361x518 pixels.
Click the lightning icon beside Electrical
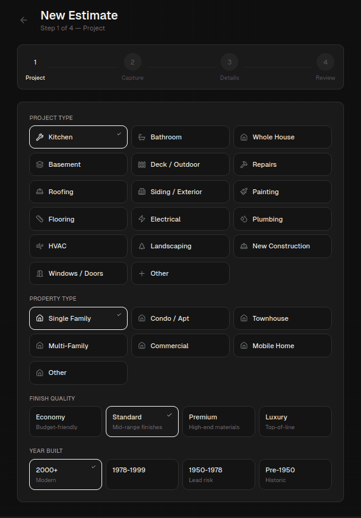[x=142, y=219]
